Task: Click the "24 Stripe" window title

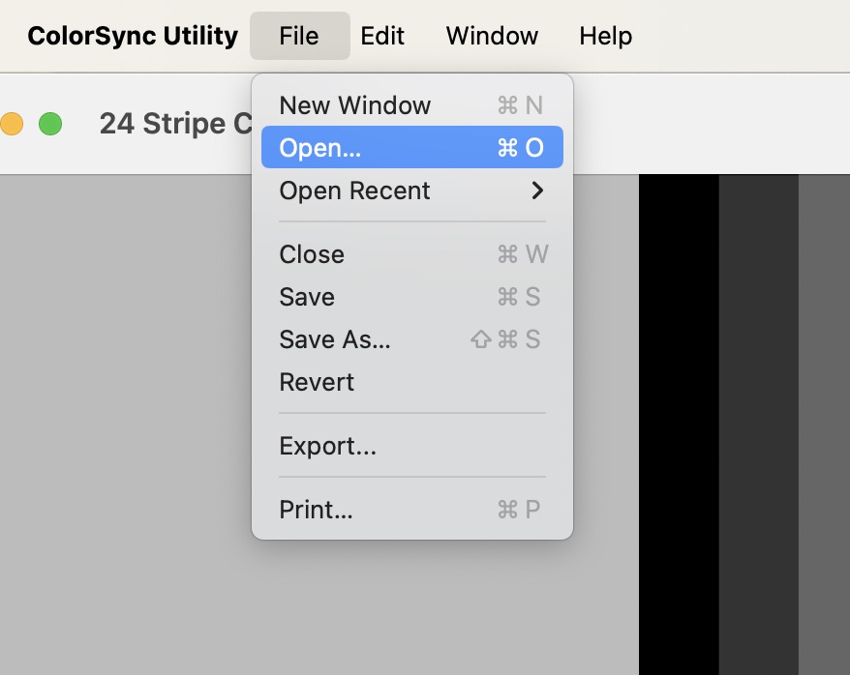Action: [x=174, y=124]
